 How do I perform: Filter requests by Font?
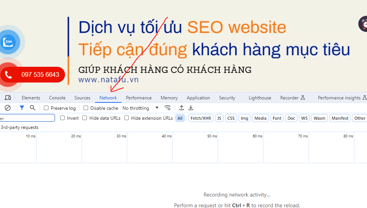coord(277,118)
